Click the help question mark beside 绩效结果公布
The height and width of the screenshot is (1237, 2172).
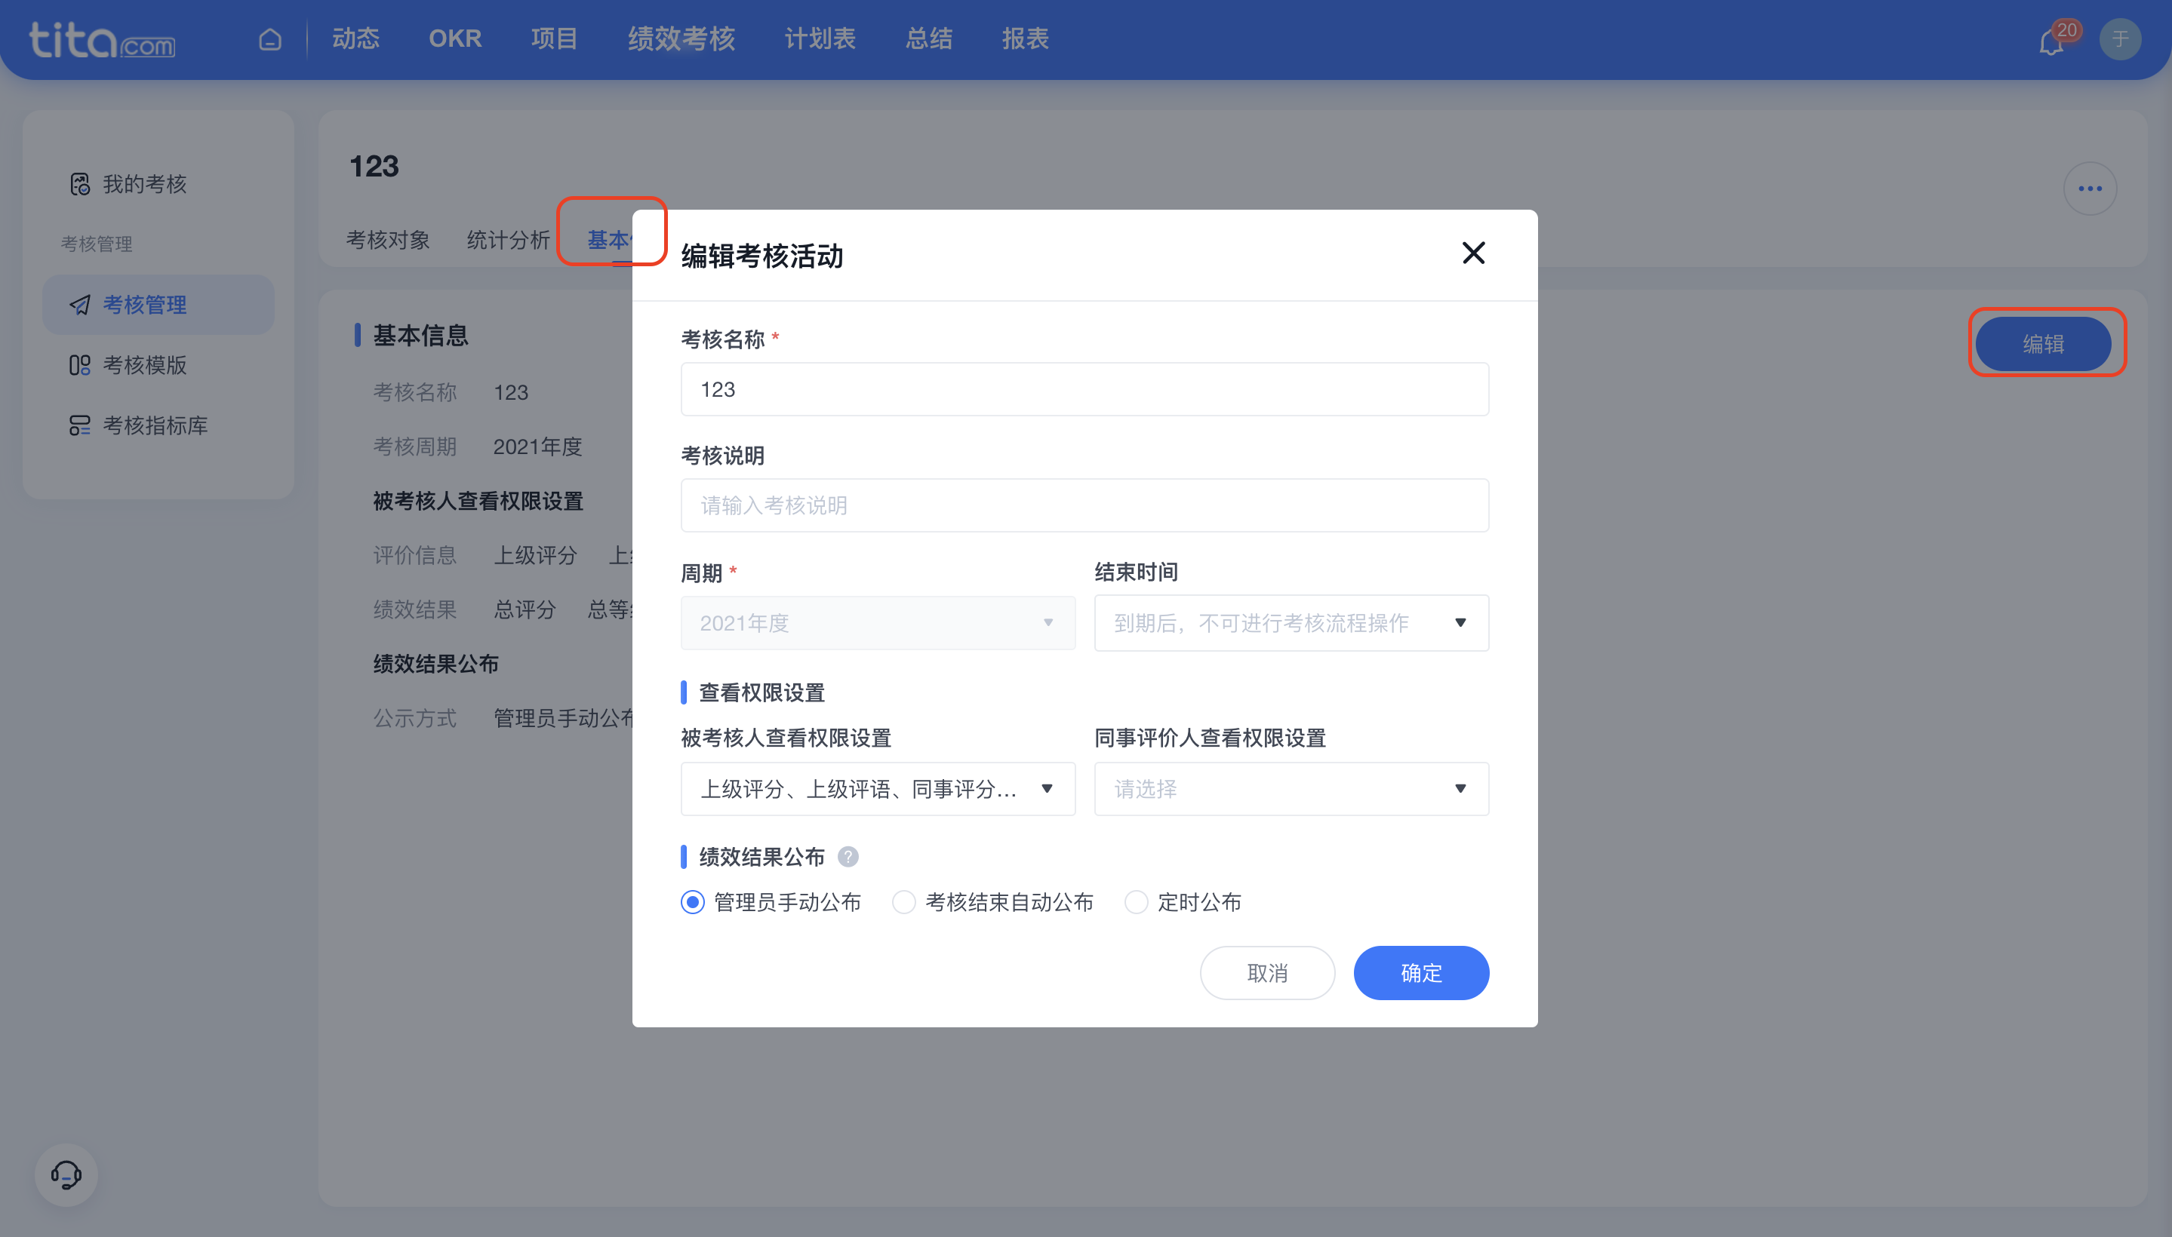coord(847,856)
